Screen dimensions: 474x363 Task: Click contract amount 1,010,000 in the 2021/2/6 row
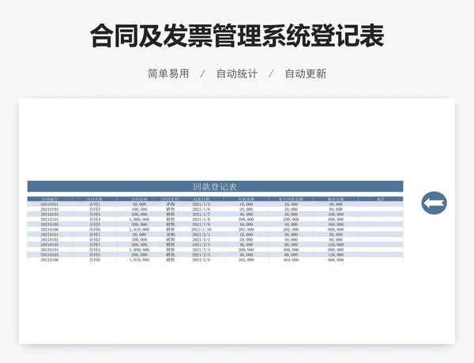[139, 260]
